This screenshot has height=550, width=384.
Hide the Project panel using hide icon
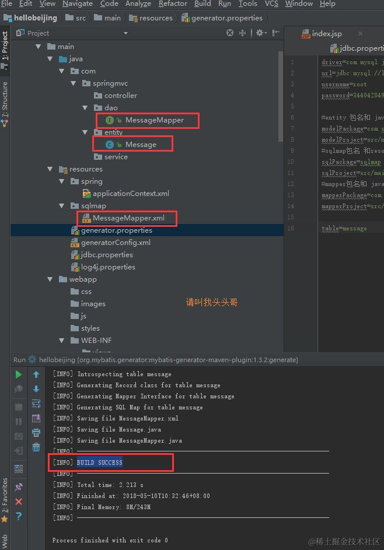tap(276, 33)
